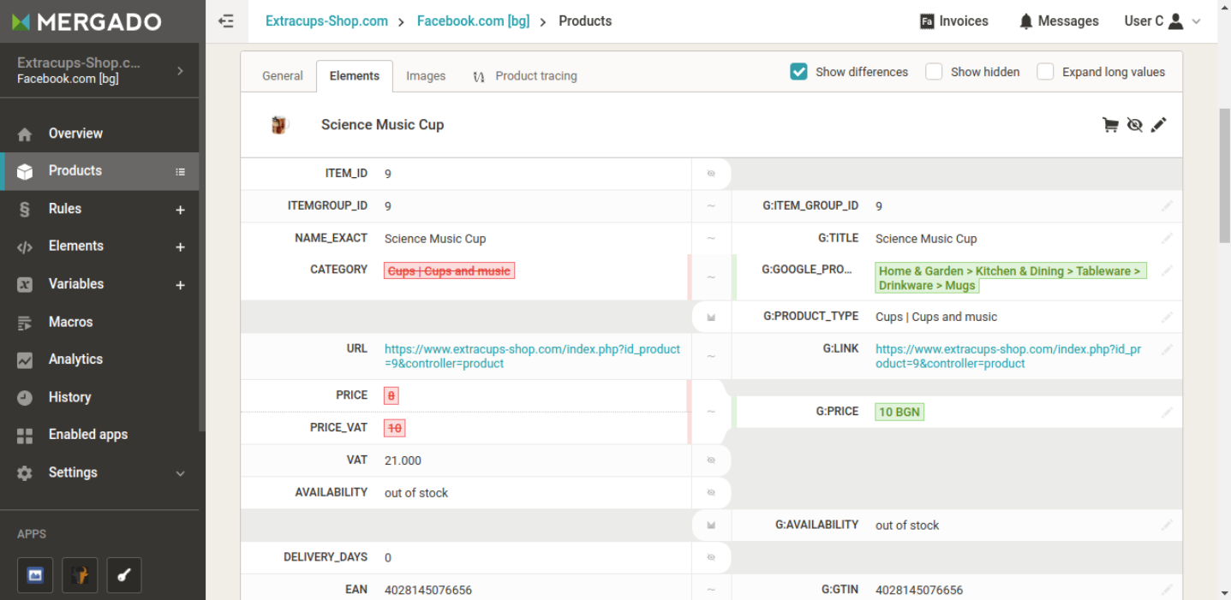Viewport: 1231px width, 600px height.
Task: Enable the Show hidden checkbox
Action: (x=933, y=72)
